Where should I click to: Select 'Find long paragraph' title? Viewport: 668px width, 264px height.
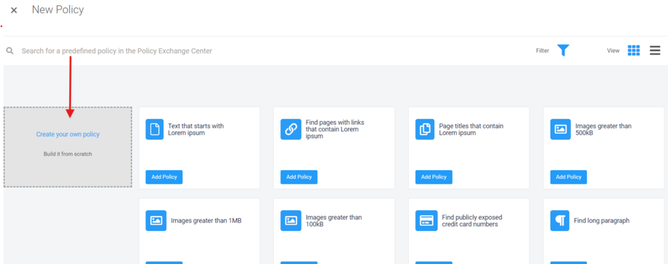coord(602,220)
